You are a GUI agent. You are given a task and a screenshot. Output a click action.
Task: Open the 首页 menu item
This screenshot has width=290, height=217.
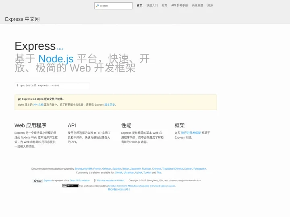tap(140, 5)
